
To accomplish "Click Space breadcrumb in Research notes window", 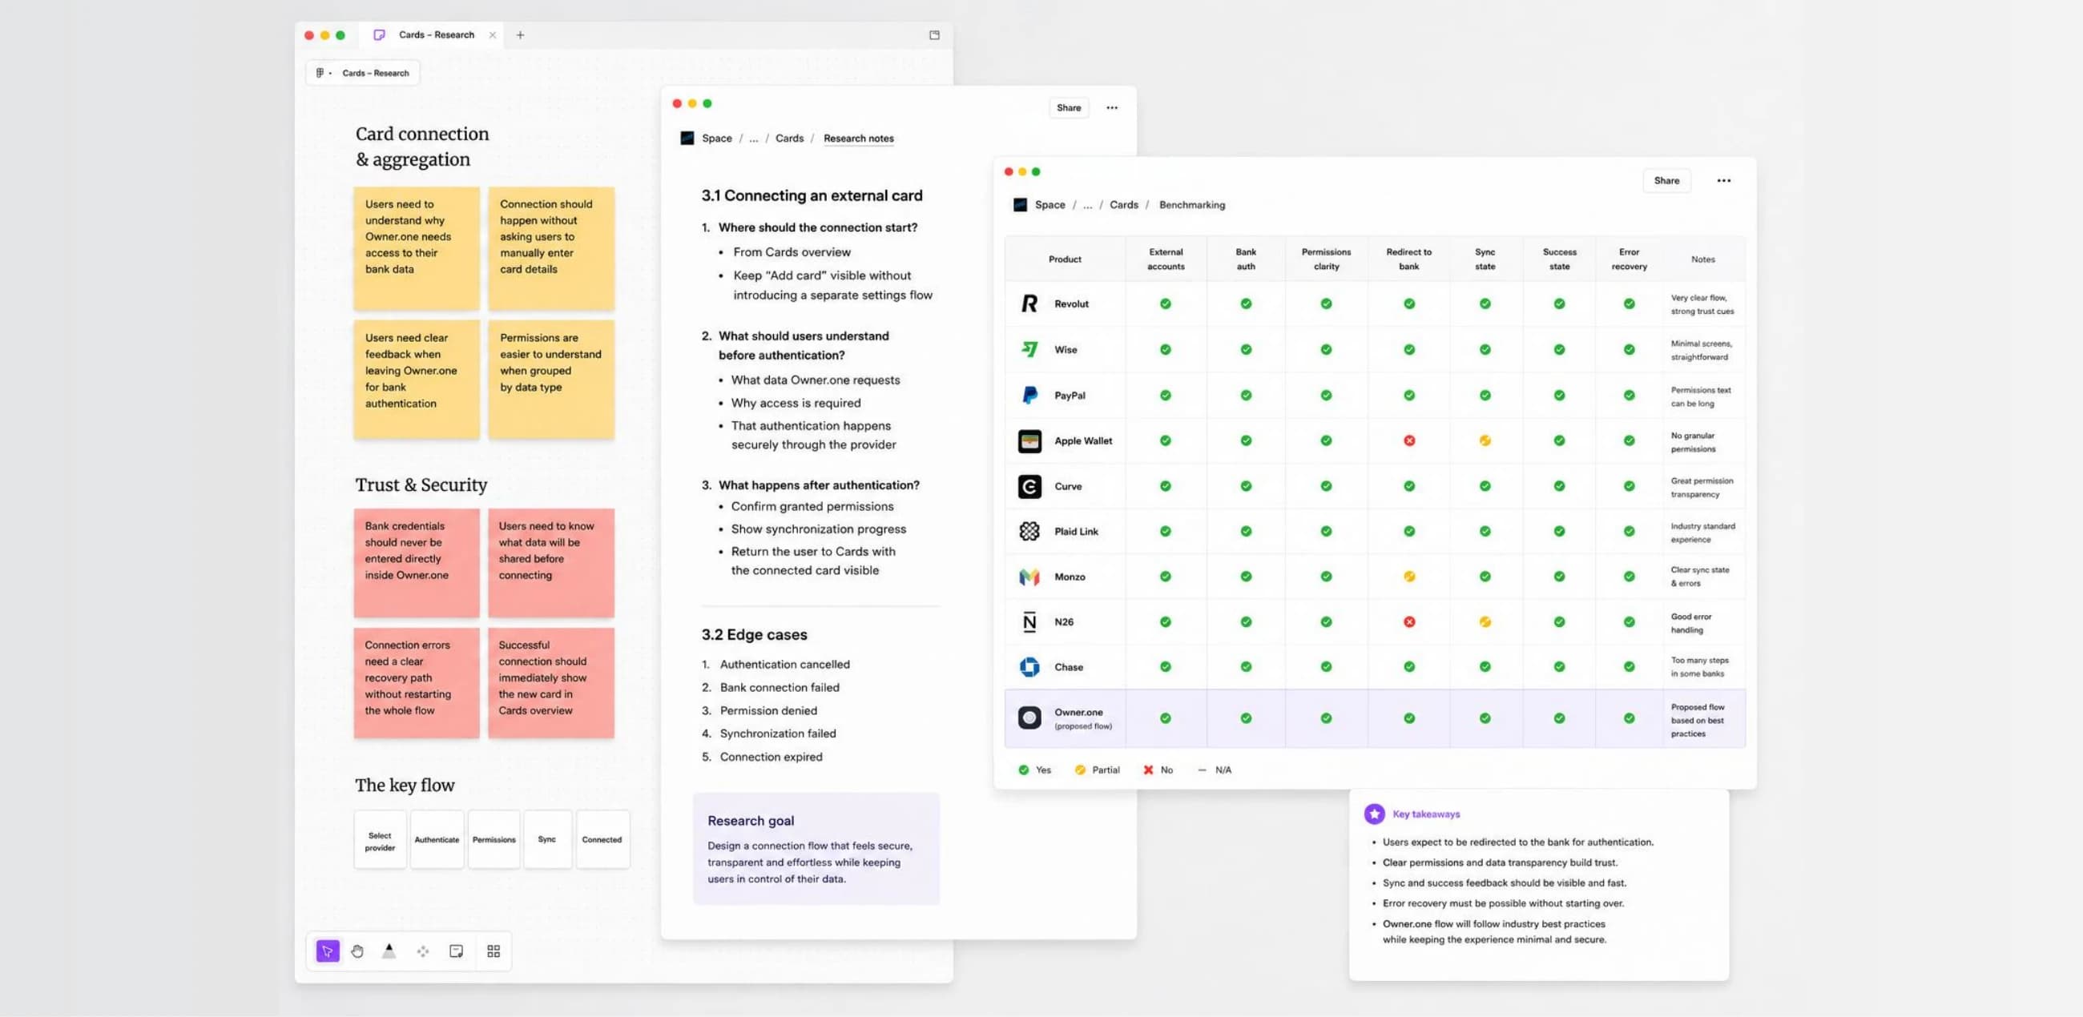I will pos(716,139).
